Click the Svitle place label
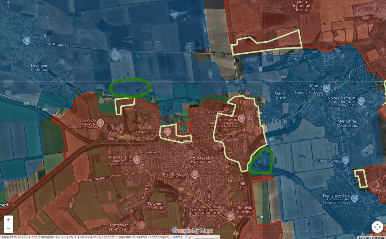 click(280, 96)
